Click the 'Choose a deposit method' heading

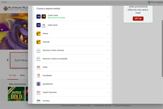(48, 8)
